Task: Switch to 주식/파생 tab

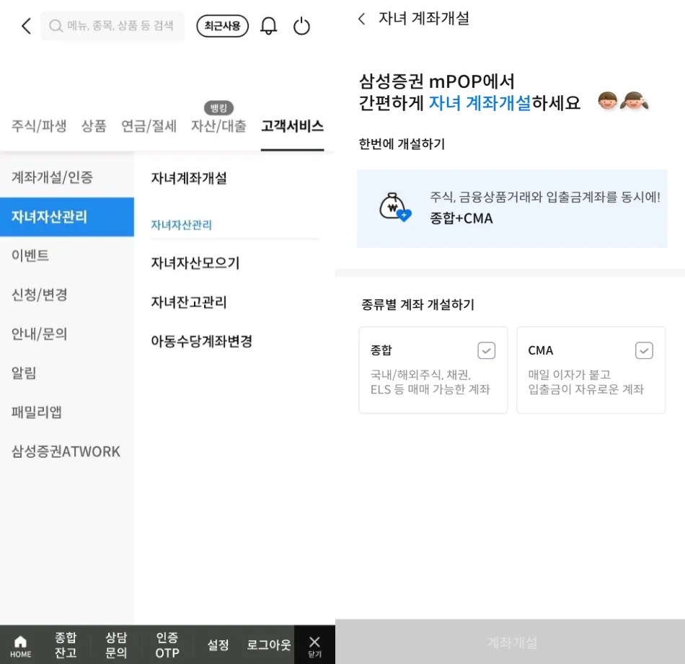Action: [x=39, y=126]
